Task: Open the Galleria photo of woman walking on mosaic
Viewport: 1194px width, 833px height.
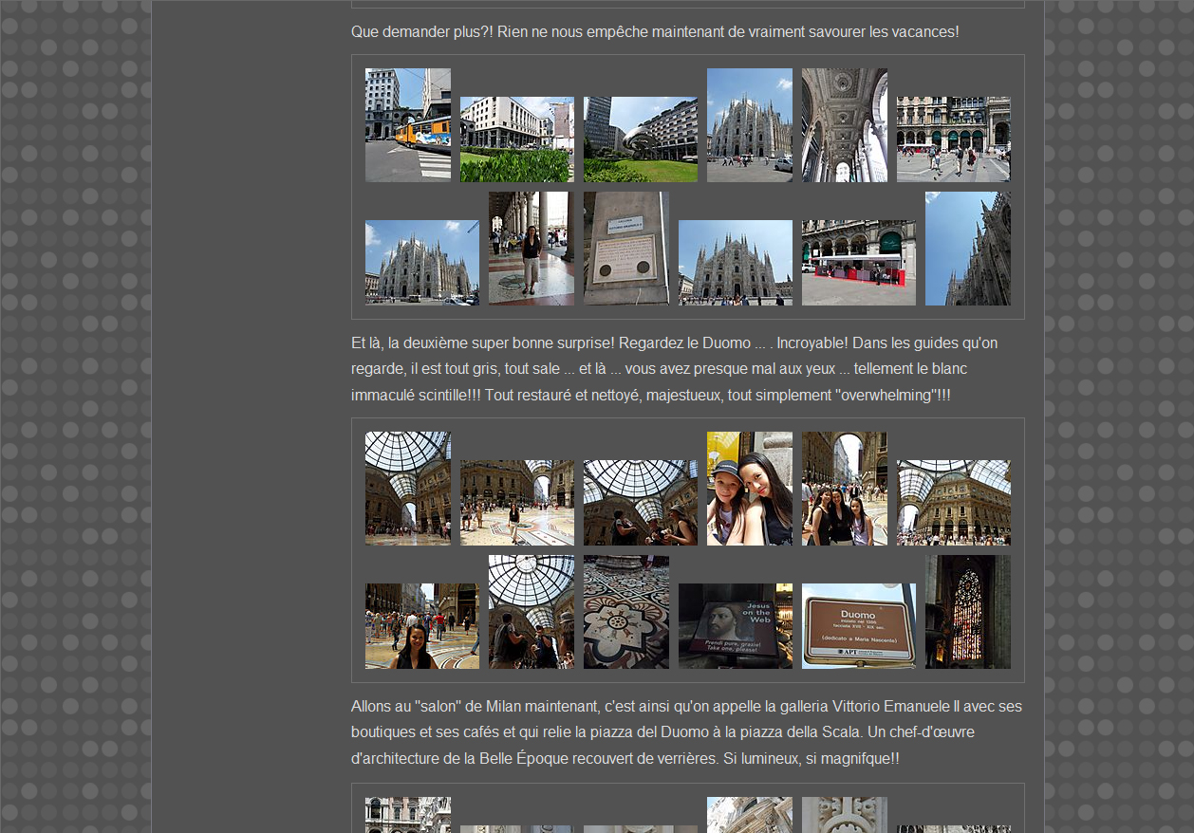Action: [516, 502]
